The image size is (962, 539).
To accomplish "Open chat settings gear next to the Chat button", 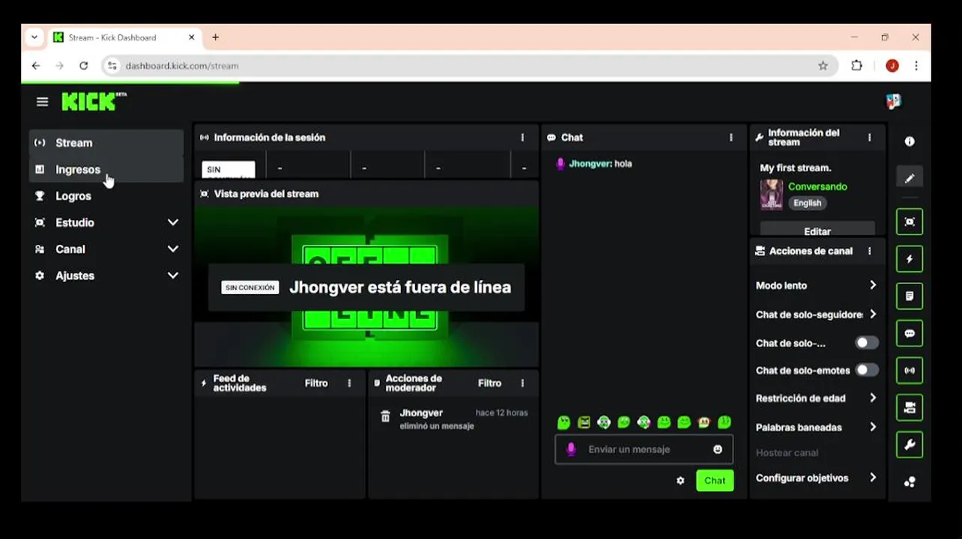I will click(x=680, y=481).
